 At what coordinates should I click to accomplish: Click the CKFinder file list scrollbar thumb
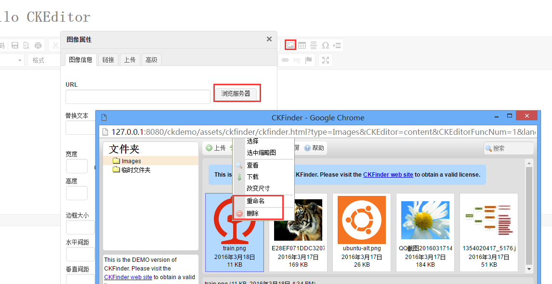click(529, 215)
